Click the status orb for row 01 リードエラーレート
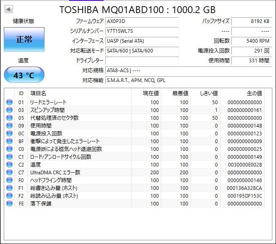This screenshot has height=244, width=276. coord(9,102)
